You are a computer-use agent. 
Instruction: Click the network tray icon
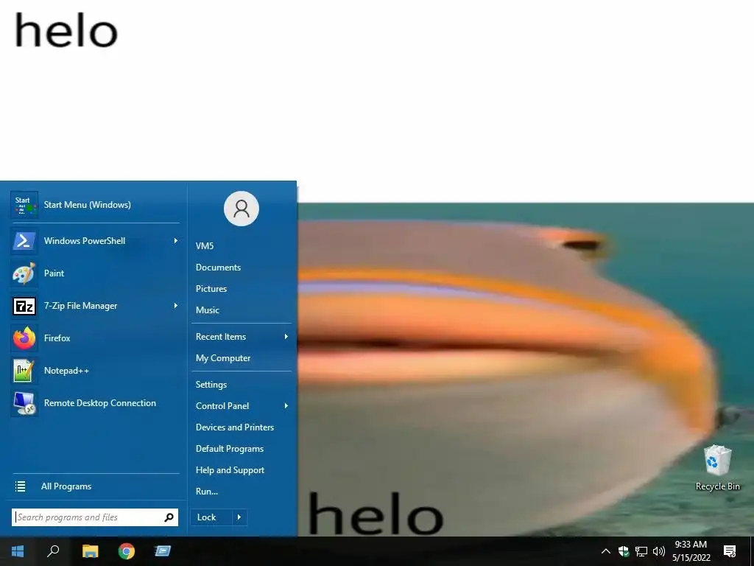641,551
